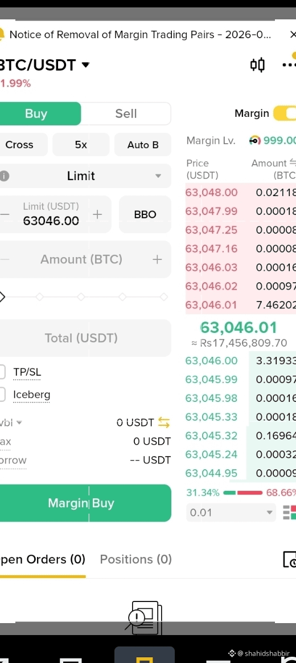This screenshot has width=296, height=663.
Task: Switch to the Positions (0) tab
Action: tap(135, 559)
